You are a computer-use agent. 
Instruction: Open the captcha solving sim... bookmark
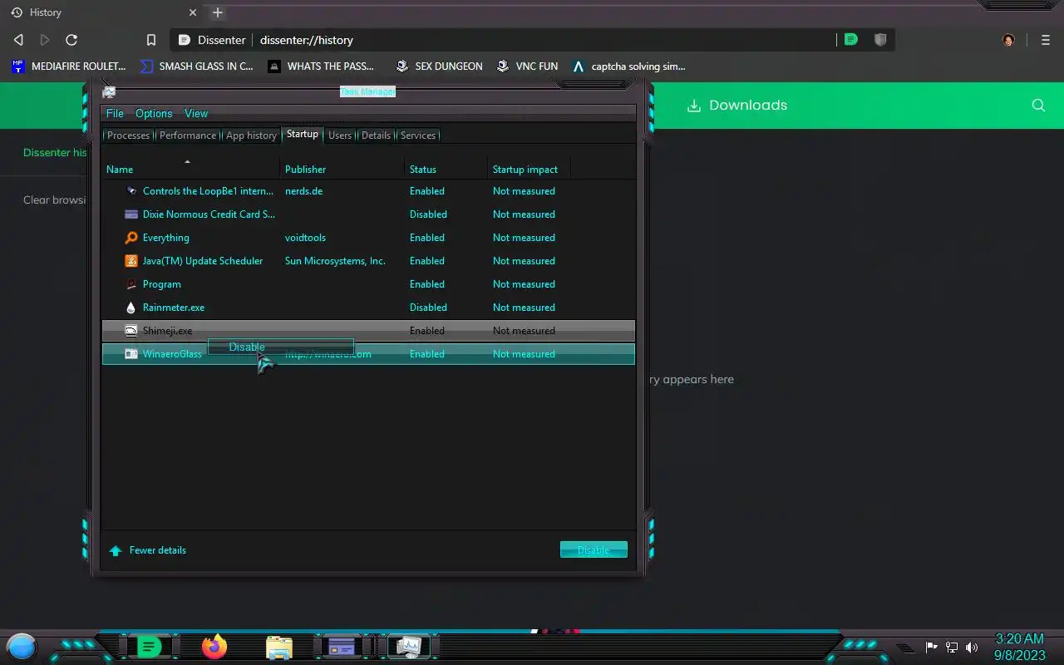point(628,66)
